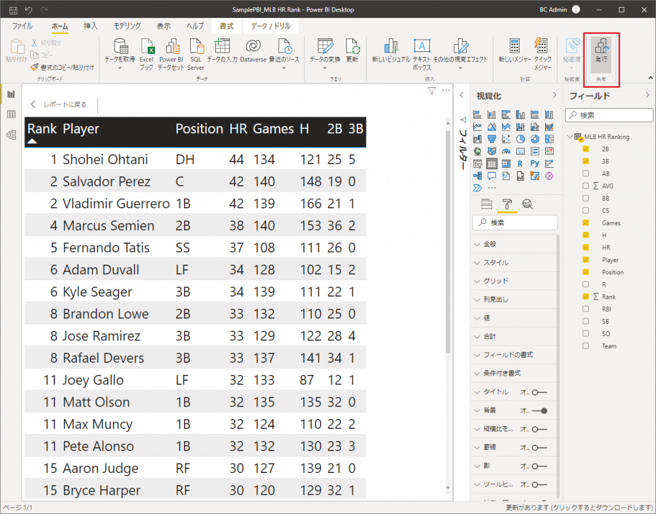Click the update available status message
This screenshot has height=514, width=656.
pyautogui.click(x=579, y=508)
